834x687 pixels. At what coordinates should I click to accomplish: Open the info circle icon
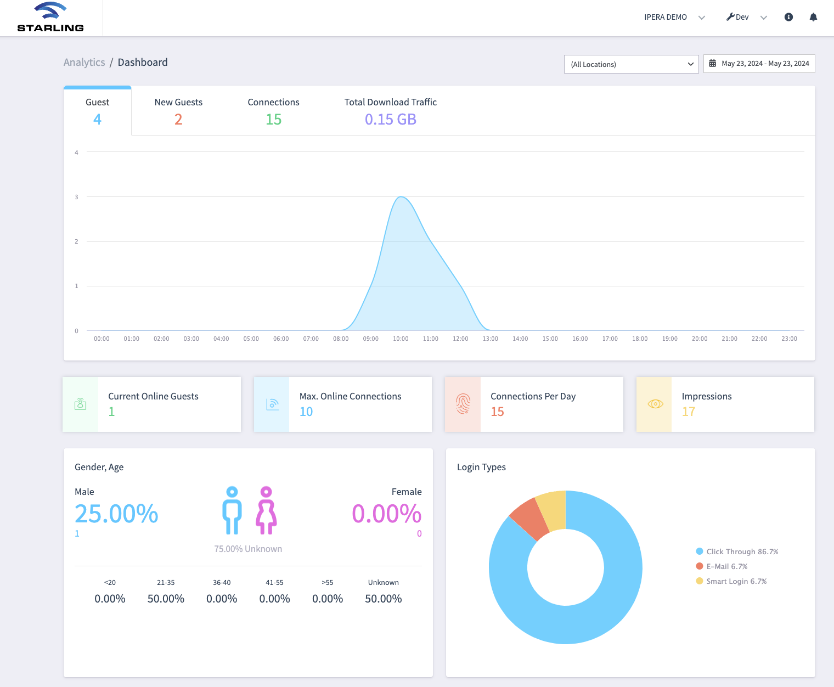click(x=788, y=17)
